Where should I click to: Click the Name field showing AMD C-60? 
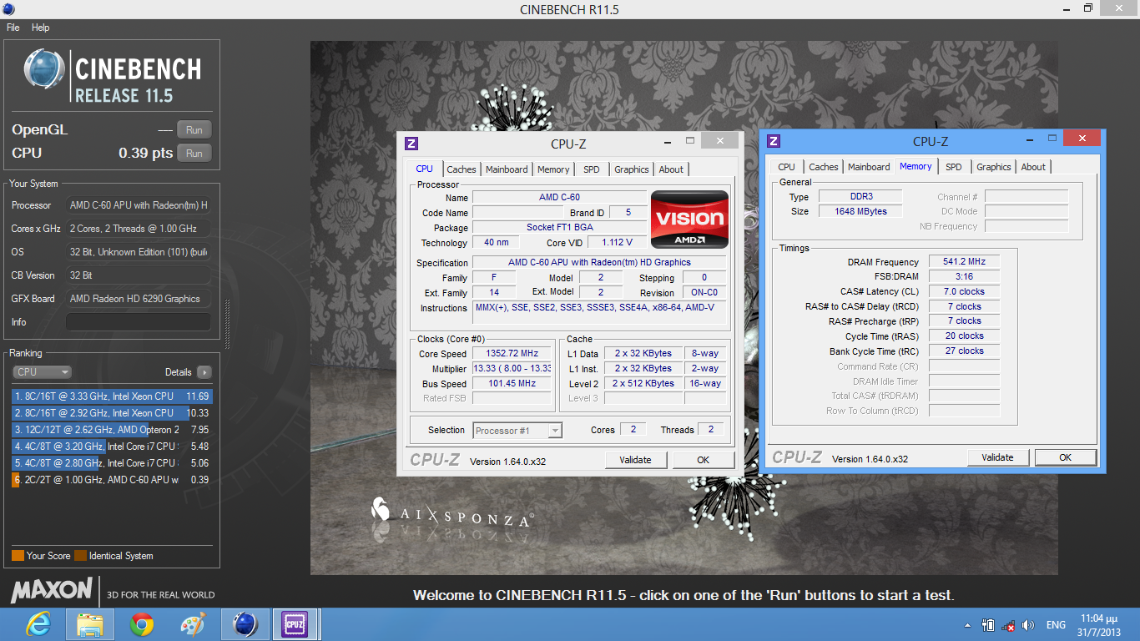(x=559, y=198)
